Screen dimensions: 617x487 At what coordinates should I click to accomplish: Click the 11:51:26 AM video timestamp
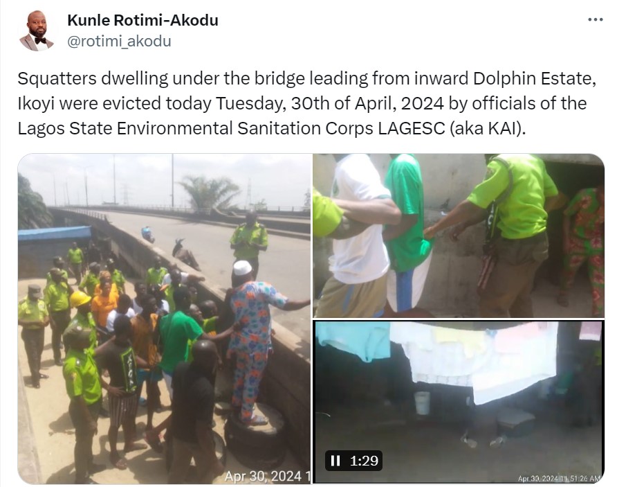[x=560, y=478]
